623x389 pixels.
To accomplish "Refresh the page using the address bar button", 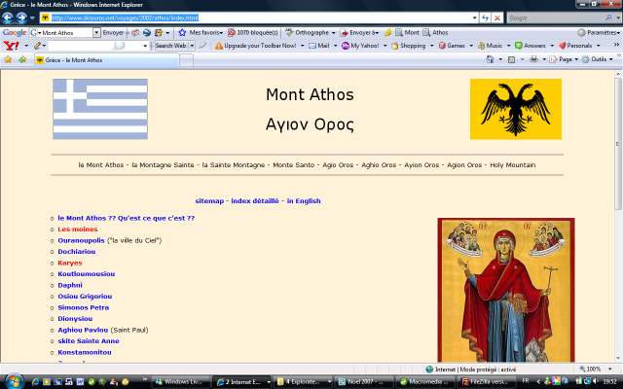I will coord(485,18).
